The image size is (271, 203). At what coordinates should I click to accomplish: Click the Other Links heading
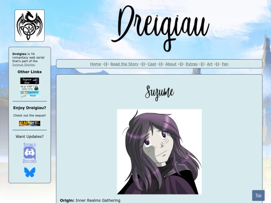point(30,72)
